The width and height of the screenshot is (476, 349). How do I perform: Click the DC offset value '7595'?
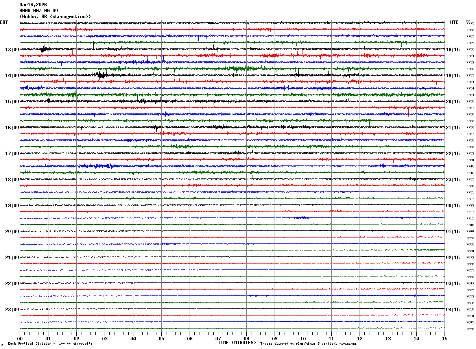[x=470, y=329]
